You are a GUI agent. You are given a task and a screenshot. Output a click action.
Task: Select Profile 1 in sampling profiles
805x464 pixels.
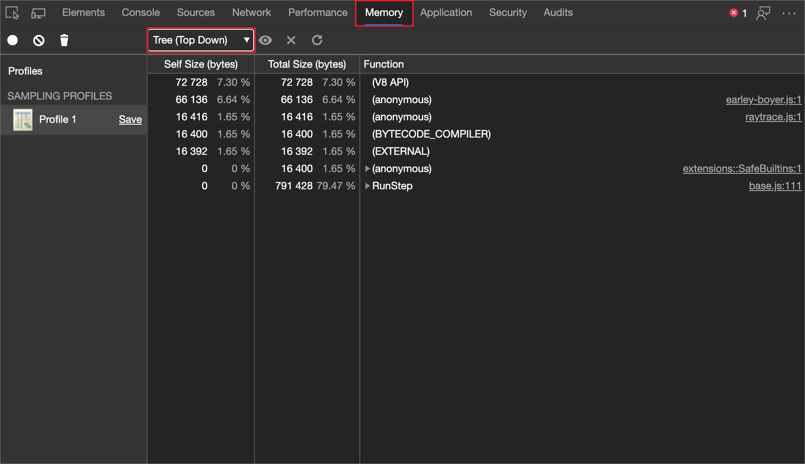[x=57, y=119]
